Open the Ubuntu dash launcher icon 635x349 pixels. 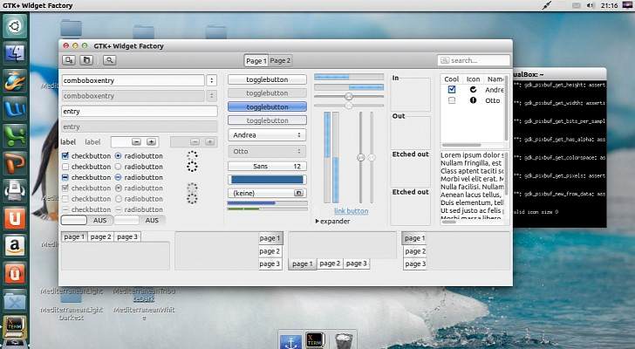pos(15,24)
